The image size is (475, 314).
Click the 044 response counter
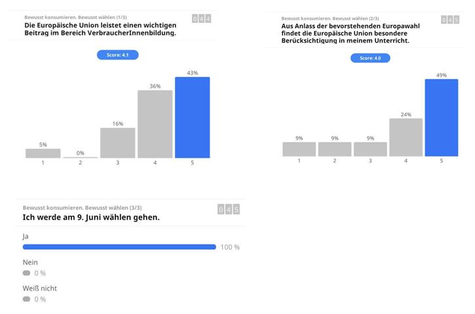tap(201, 19)
